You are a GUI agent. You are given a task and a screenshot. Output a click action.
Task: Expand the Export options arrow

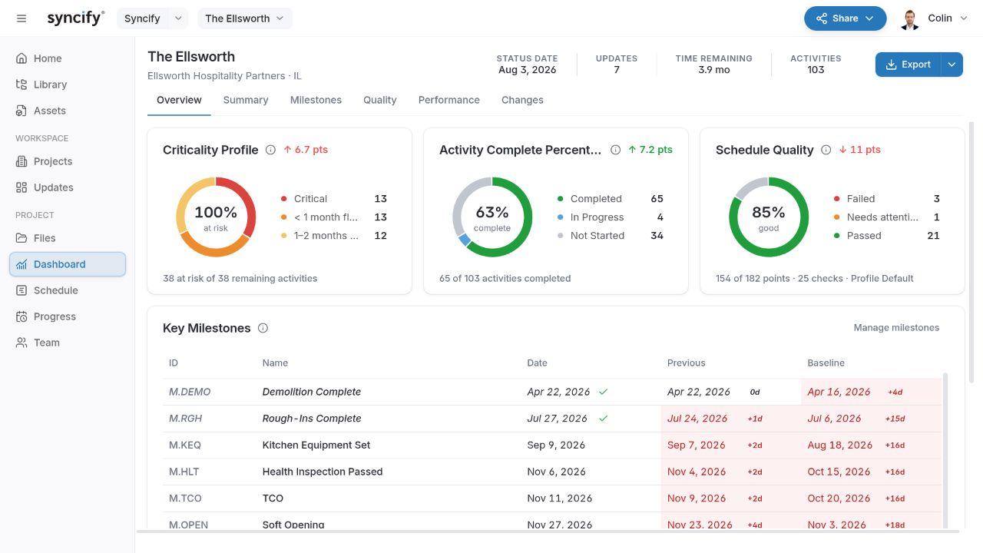pos(952,65)
